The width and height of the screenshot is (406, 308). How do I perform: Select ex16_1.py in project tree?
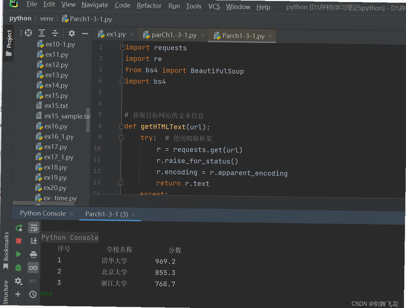[x=55, y=136]
